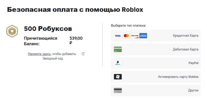This screenshot has width=207, height=111.
Task: Select PayPal payment label
Action: point(193,63)
